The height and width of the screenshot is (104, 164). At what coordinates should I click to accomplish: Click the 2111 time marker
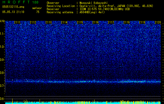(17, 22)
